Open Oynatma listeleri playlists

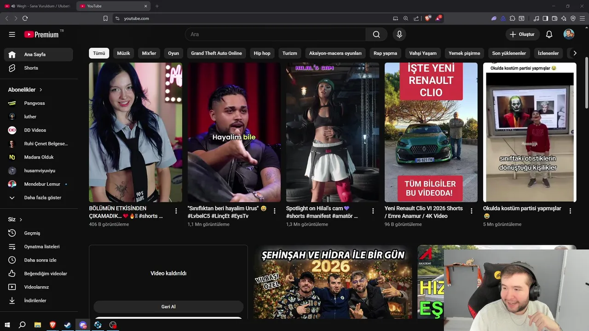point(39,246)
